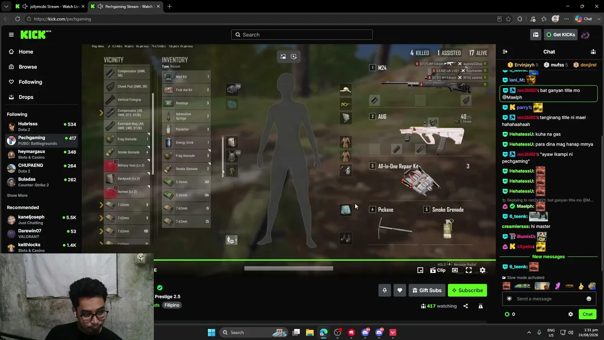Click the Kick logo

click(35, 34)
